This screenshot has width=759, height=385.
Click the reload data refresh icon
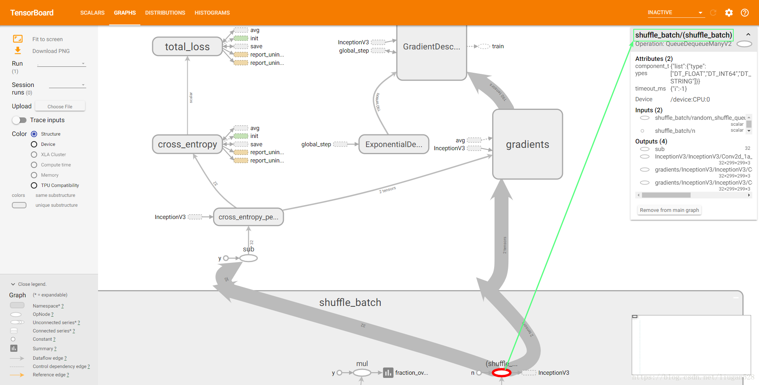tap(713, 13)
